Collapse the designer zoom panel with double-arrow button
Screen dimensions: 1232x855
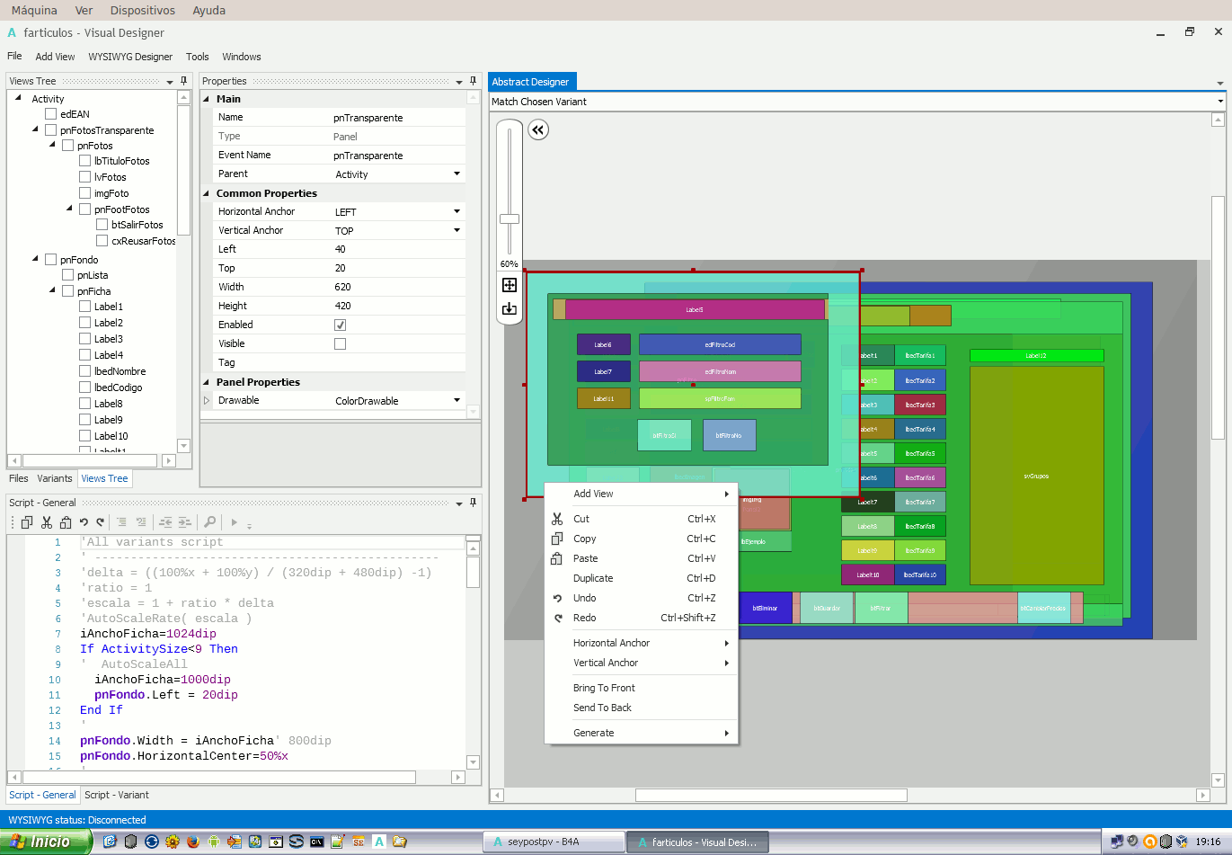[537, 130]
